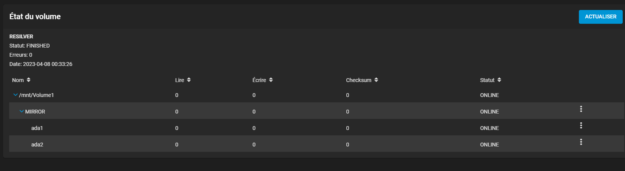Sort by the Écrire column arrows
This screenshot has height=171, width=625.
click(x=271, y=80)
